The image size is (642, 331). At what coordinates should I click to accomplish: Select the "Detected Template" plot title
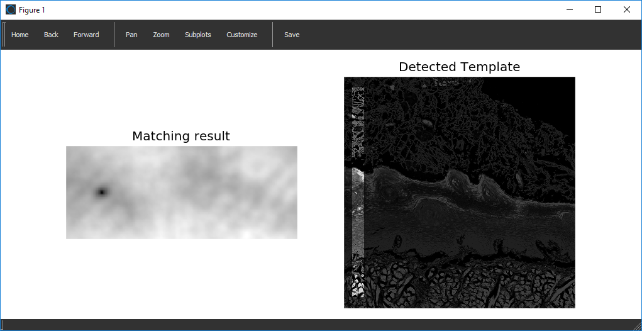pos(459,67)
